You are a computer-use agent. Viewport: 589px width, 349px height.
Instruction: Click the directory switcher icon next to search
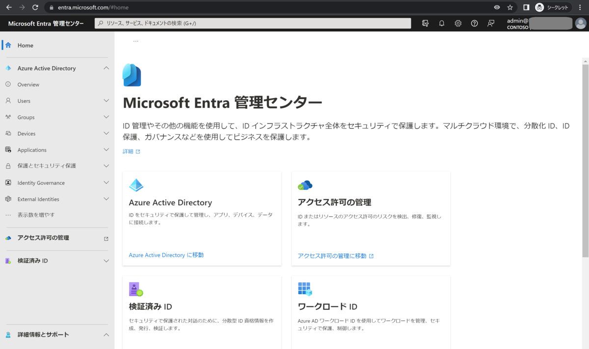click(425, 23)
